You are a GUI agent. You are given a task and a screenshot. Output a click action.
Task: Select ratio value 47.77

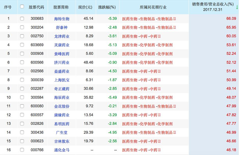pyautogui.click(x=231, y=123)
